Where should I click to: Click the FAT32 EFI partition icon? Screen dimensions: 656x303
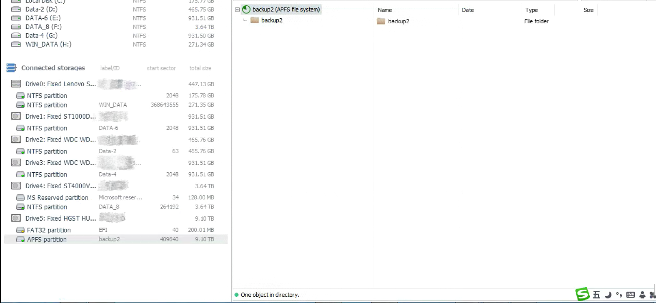tap(20, 230)
